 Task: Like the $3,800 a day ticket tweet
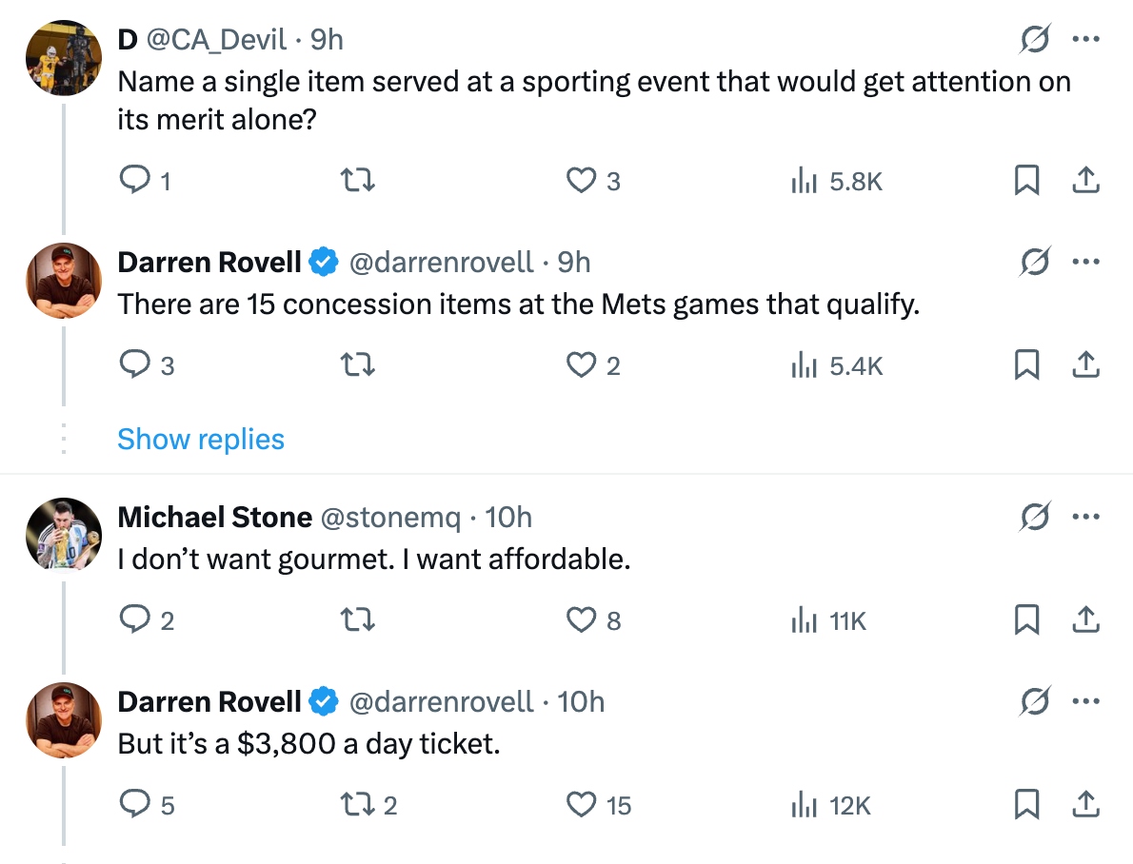[582, 805]
